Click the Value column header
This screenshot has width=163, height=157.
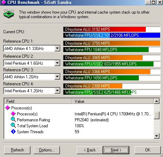click(113, 101)
